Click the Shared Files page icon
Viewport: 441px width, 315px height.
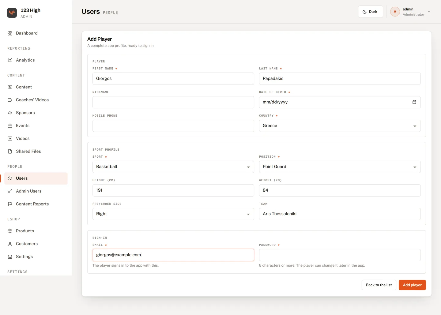(10, 151)
